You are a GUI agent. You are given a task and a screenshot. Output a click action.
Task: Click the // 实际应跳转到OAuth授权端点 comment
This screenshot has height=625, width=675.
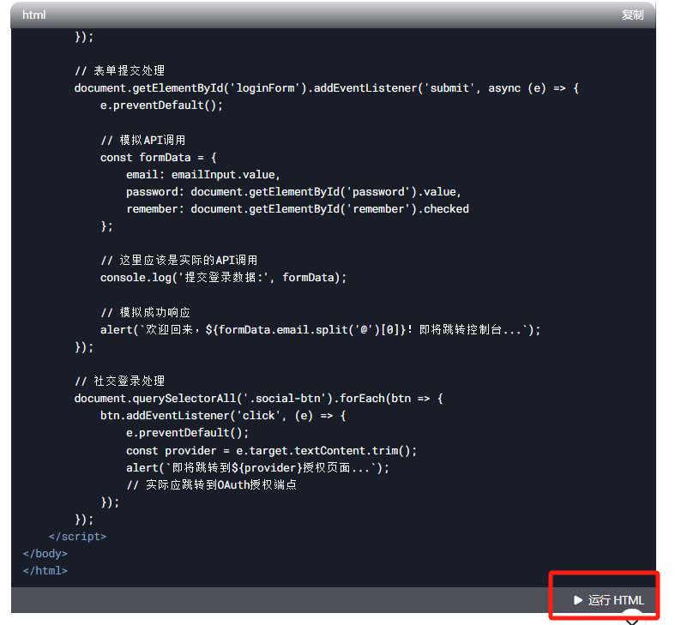211,485
